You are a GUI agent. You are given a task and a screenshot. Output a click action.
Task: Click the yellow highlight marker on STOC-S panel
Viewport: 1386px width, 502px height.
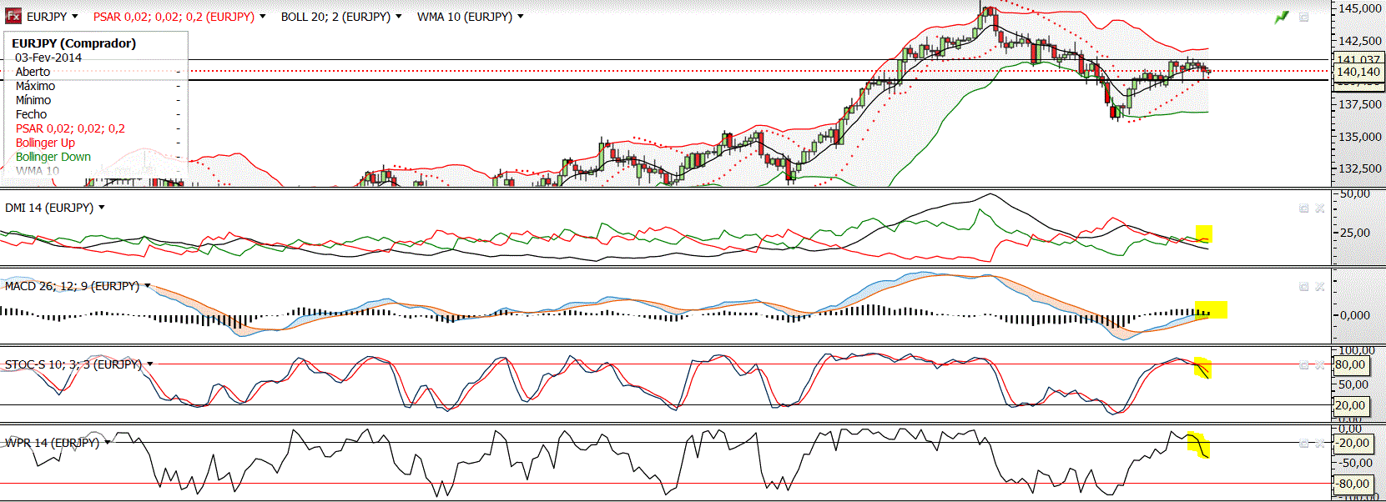[1202, 368]
